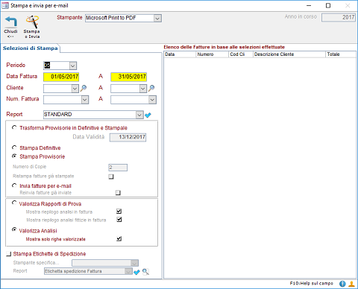Click the Chiudi back arrow icon
The image size is (358, 289).
11,22
